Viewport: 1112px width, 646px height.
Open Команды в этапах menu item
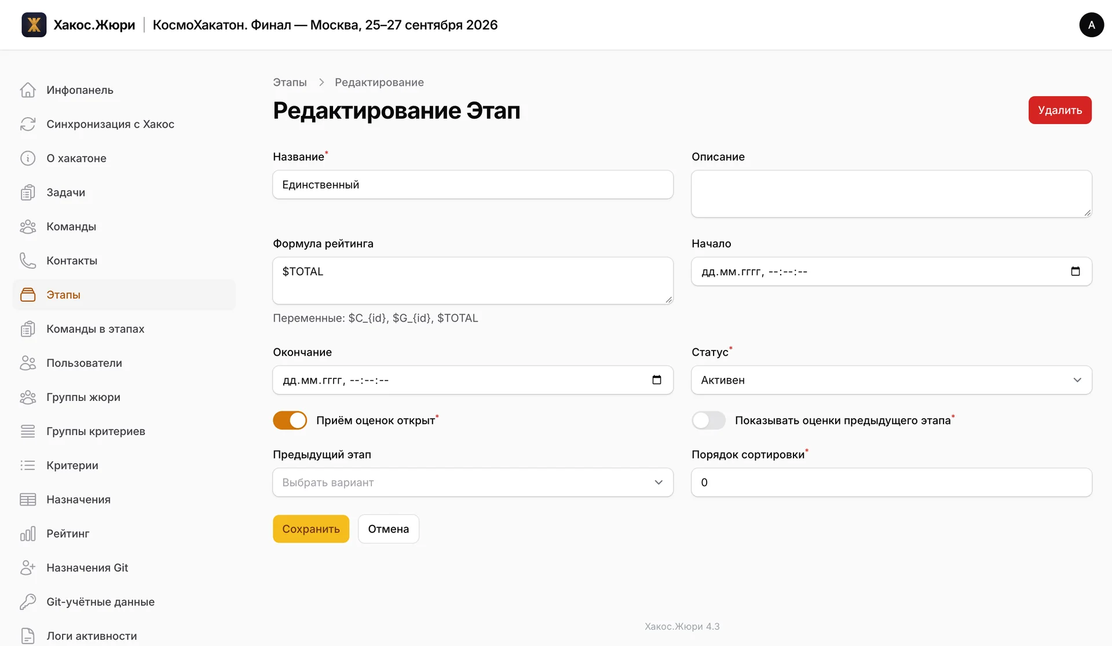(124, 329)
